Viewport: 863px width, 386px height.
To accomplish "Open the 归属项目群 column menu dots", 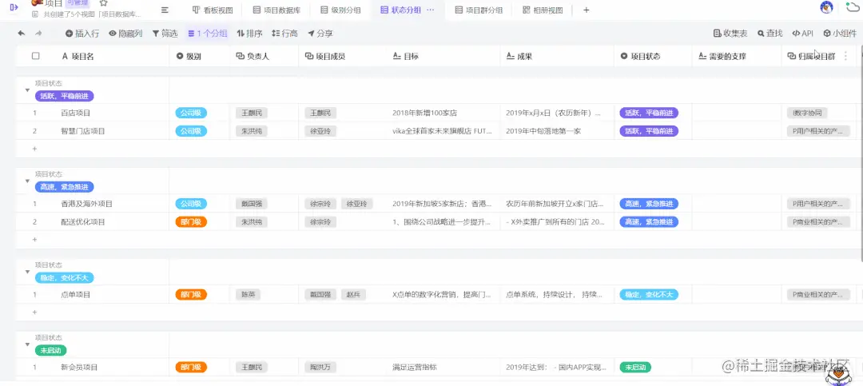I will coord(846,56).
